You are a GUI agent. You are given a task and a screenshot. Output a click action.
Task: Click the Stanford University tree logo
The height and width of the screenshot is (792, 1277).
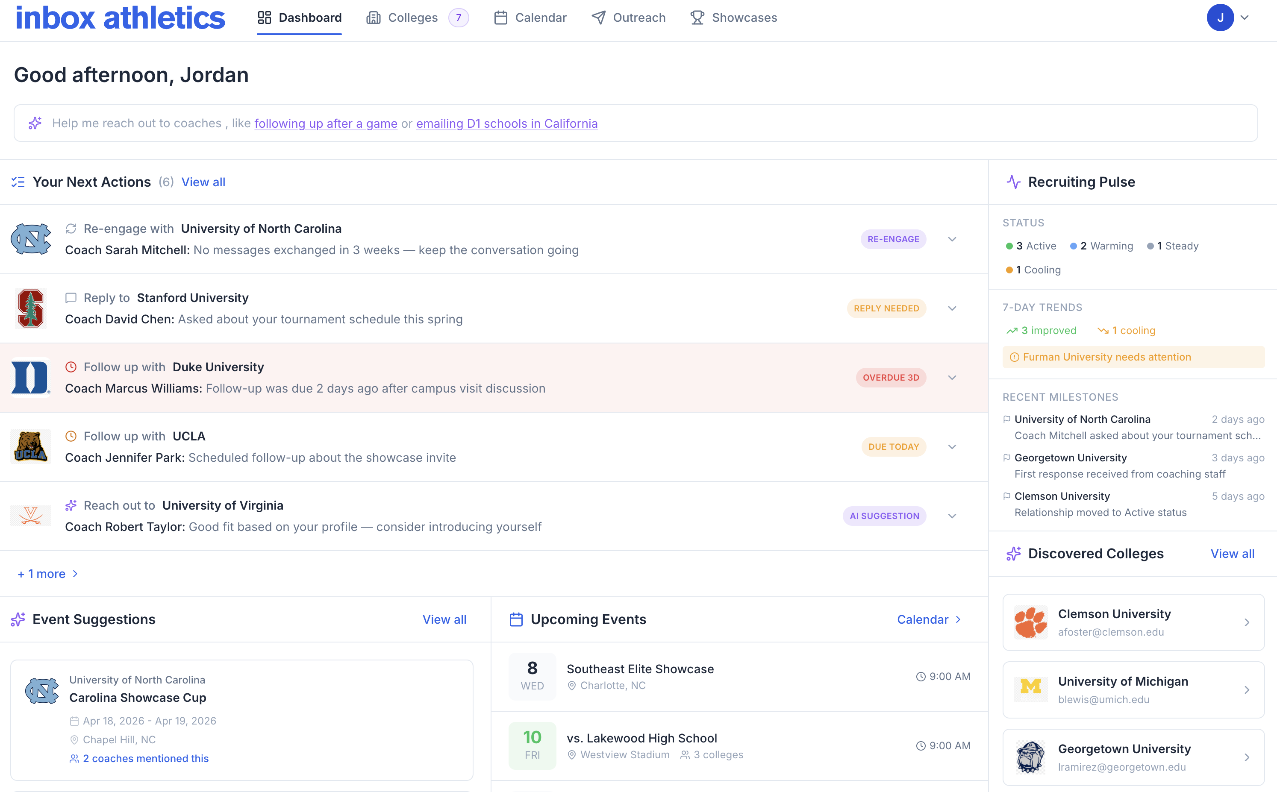coord(30,308)
